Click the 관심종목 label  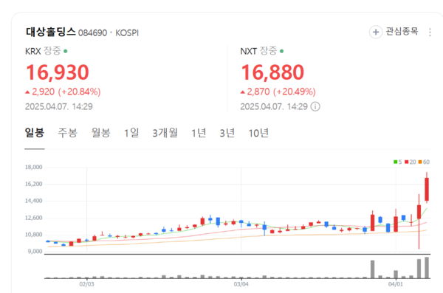pyautogui.click(x=402, y=31)
